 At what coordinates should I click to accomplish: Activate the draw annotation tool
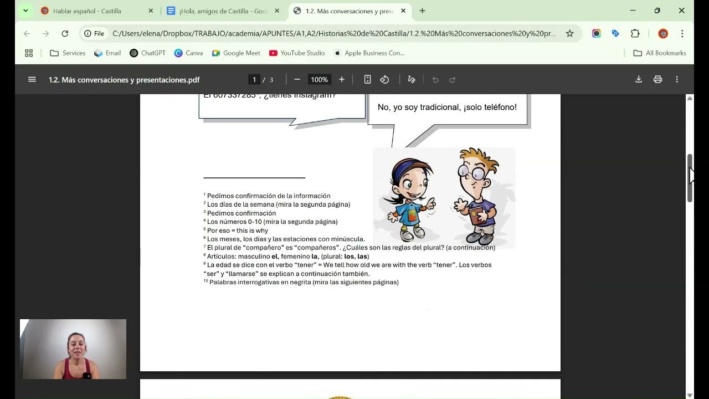(411, 80)
